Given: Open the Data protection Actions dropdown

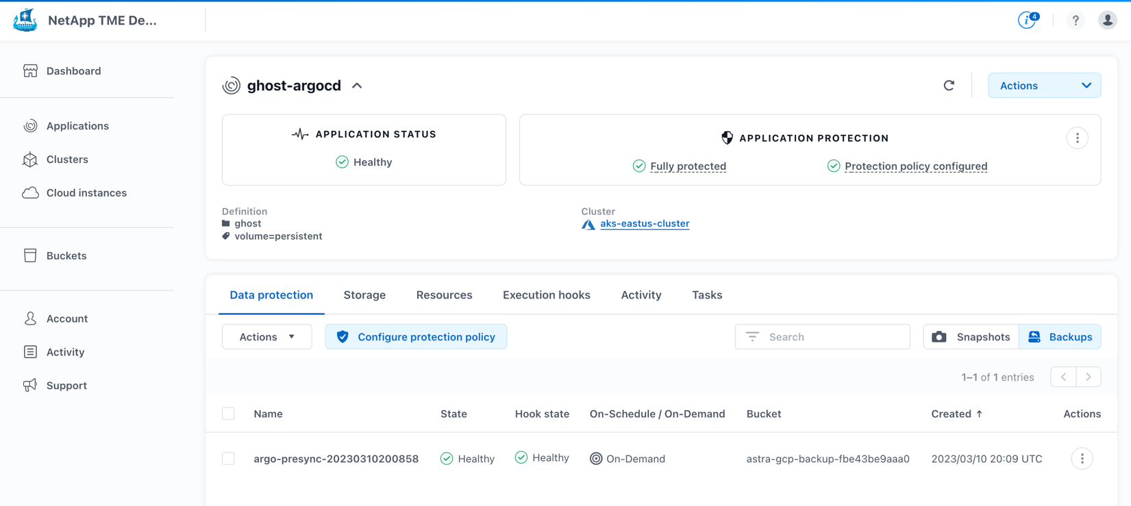Looking at the screenshot, I should [x=266, y=337].
